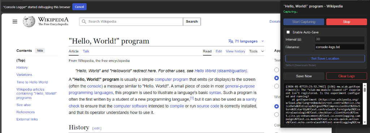Follow the computer software link

tap(130, 106)
